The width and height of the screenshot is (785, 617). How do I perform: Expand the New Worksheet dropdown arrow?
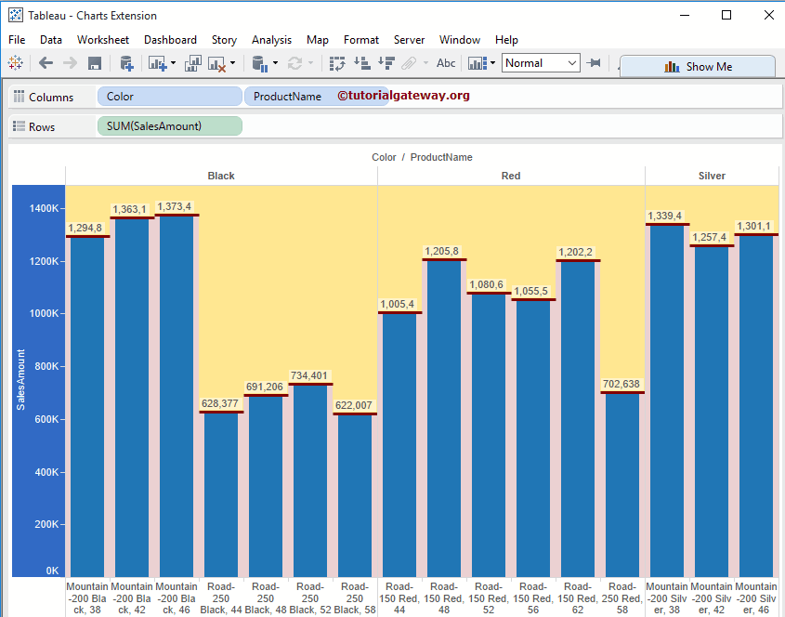173,63
